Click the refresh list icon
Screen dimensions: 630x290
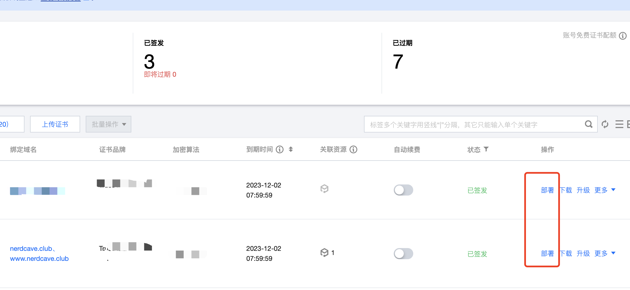tap(605, 124)
